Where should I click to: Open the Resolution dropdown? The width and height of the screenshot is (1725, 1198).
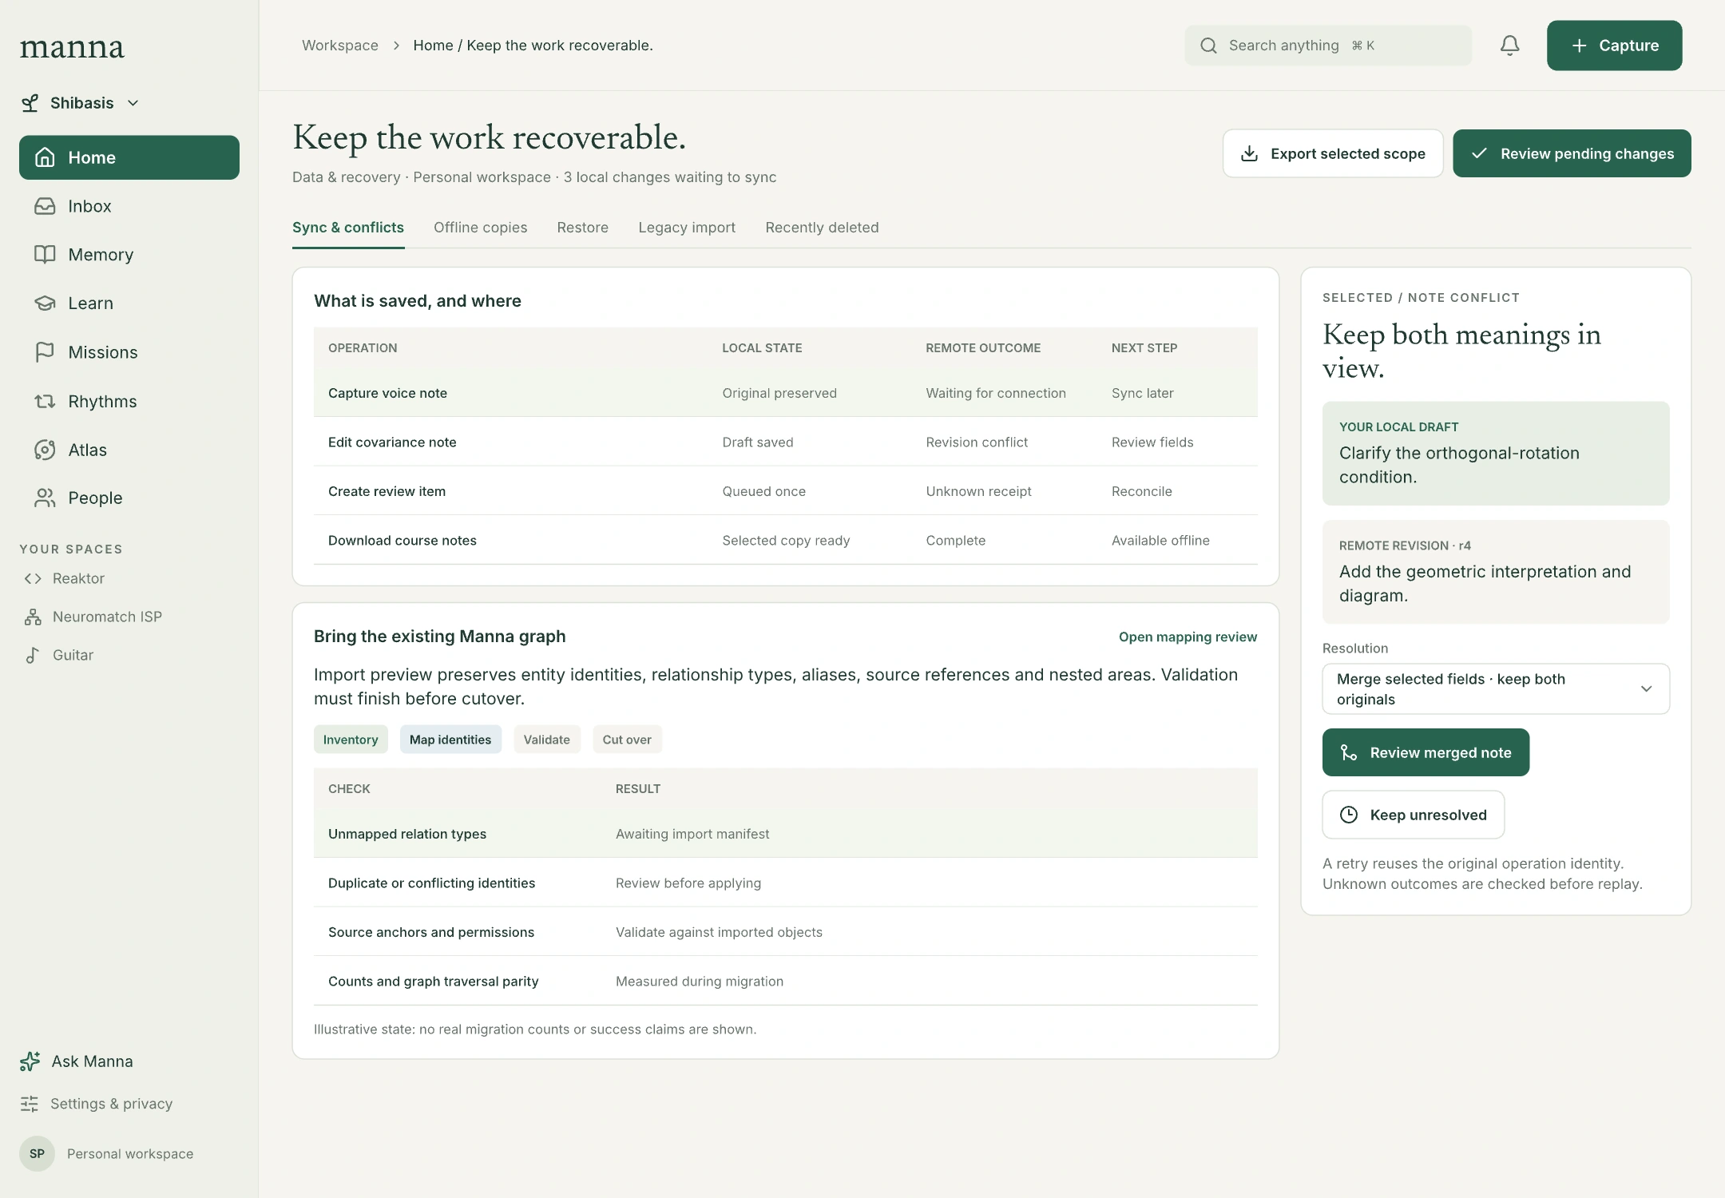click(1496, 688)
